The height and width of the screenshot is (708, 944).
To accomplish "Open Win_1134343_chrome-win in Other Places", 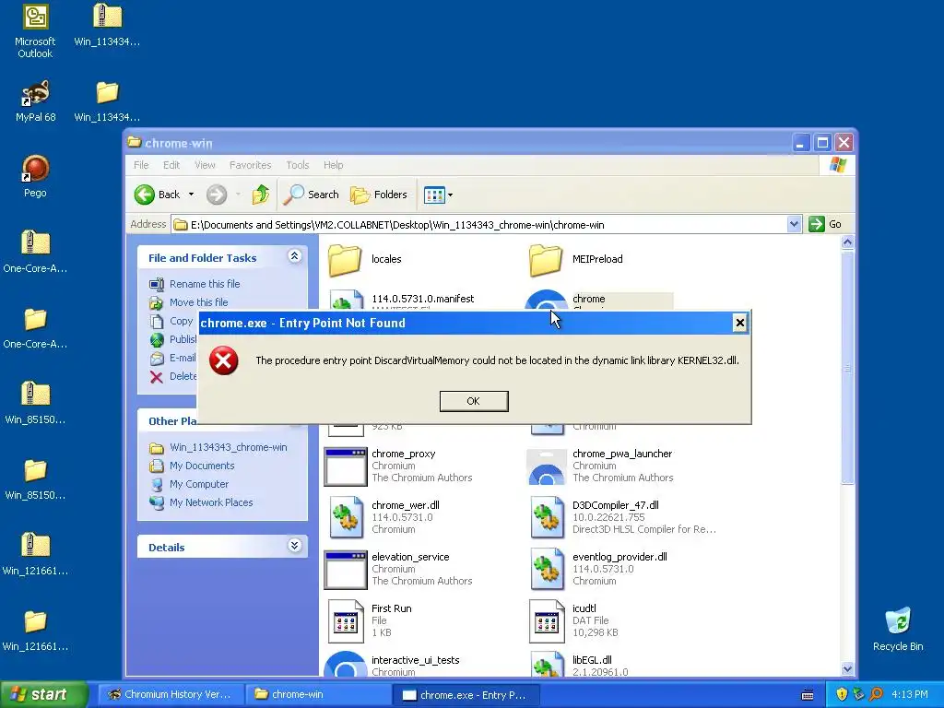I will pos(229,447).
